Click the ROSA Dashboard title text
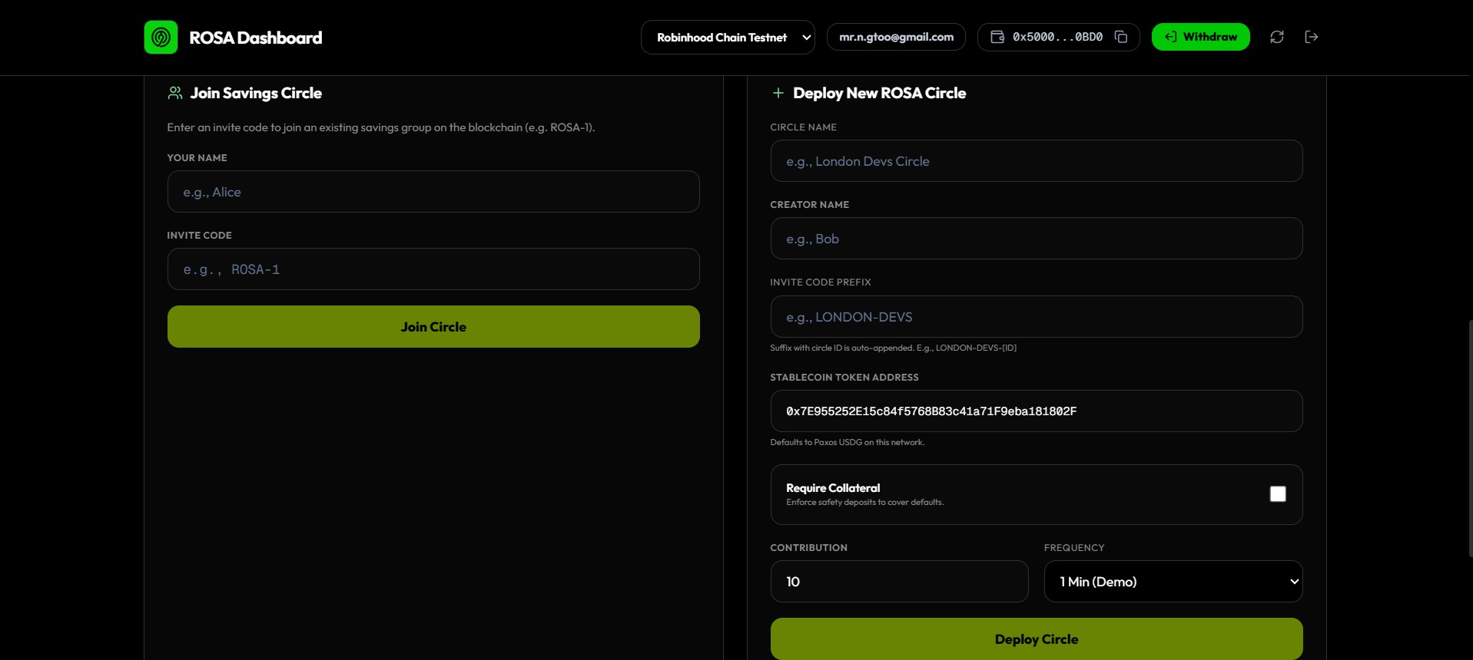Screen dimensions: 1473x660 point(256,38)
